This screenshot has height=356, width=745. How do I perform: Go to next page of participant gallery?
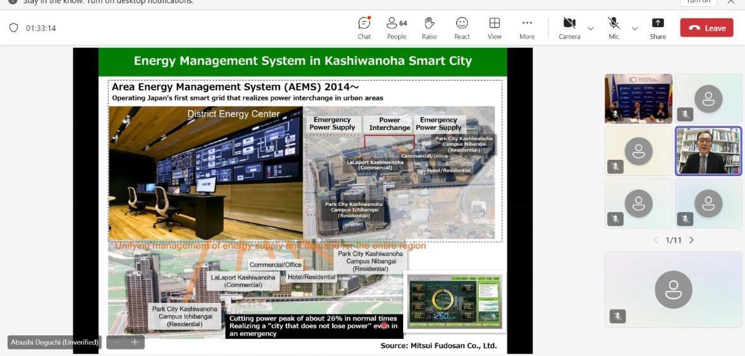(x=691, y=240)
